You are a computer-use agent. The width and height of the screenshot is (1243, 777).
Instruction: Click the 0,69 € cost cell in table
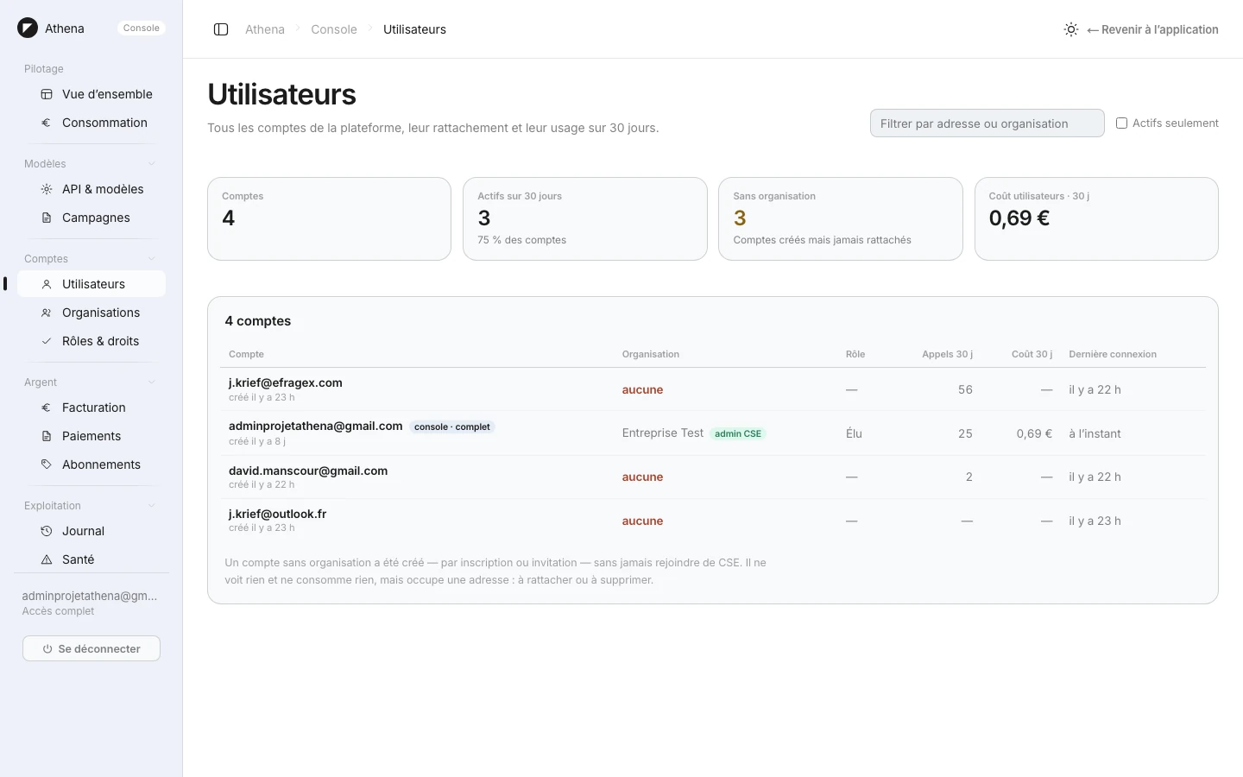(x=1034, y=433)
